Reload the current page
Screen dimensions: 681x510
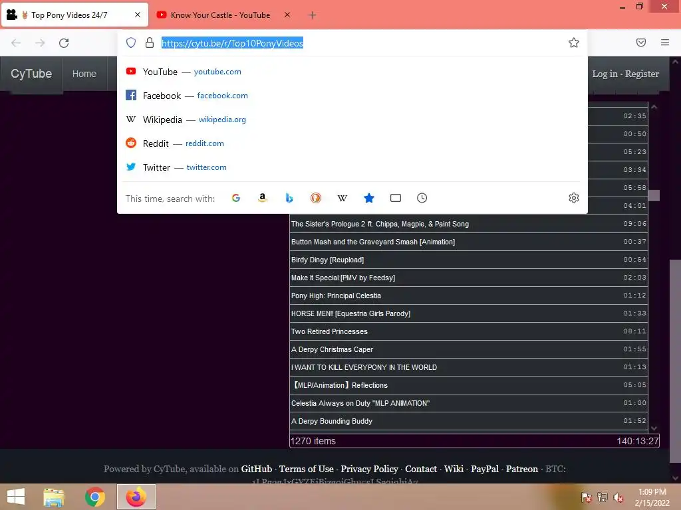tap(64, 42)
